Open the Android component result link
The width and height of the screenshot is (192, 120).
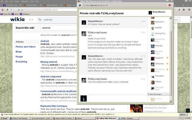click(x=51, y=76)
